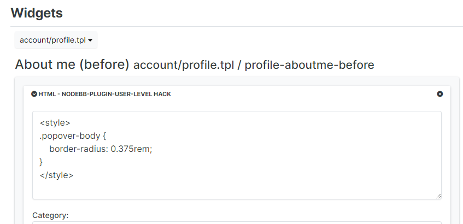
Task: Click the 0.375rem value in the code
Action: tap(131, 149)
